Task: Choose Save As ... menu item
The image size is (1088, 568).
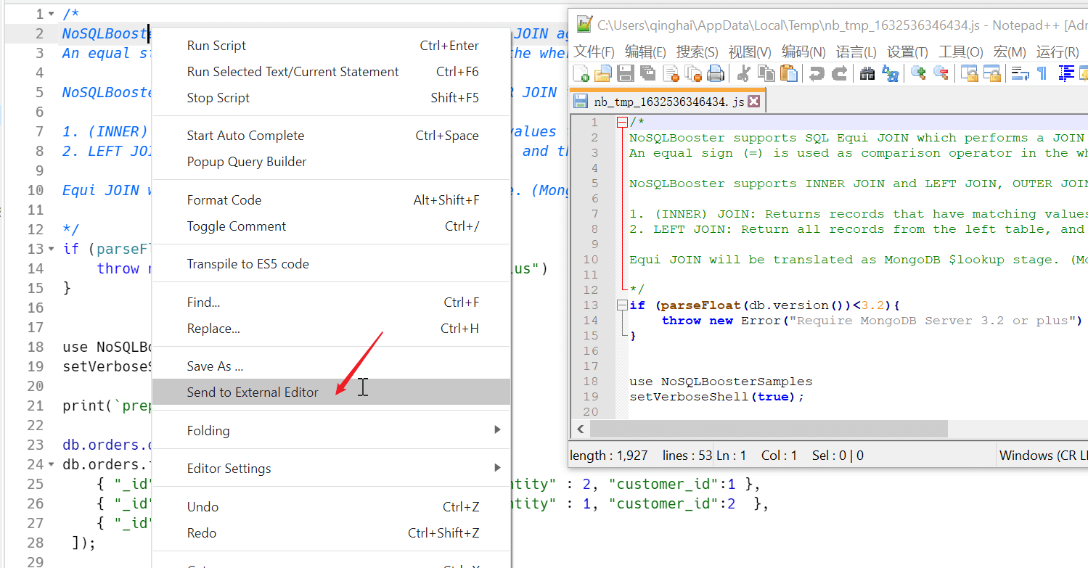Action: (332, 366)
